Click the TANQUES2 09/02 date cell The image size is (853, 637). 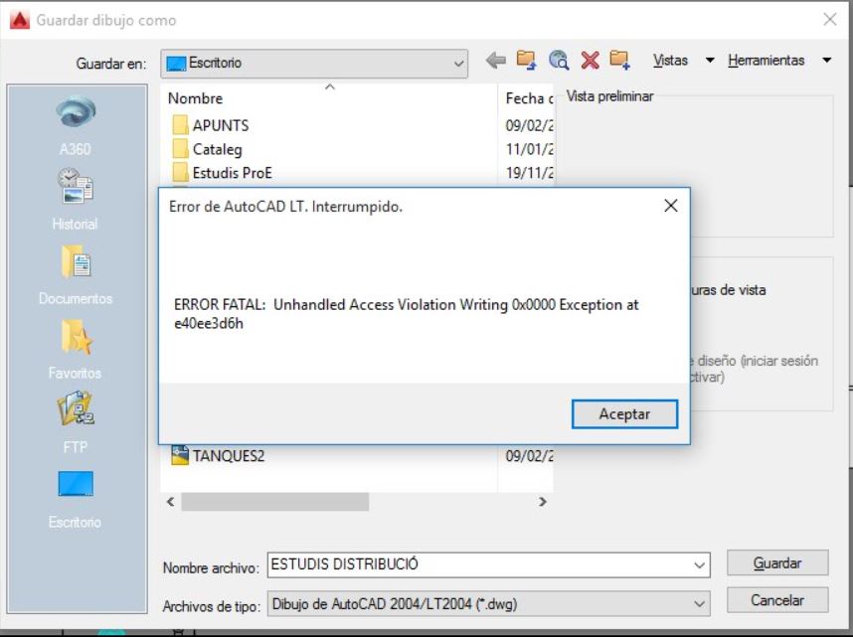coord(529,456)
